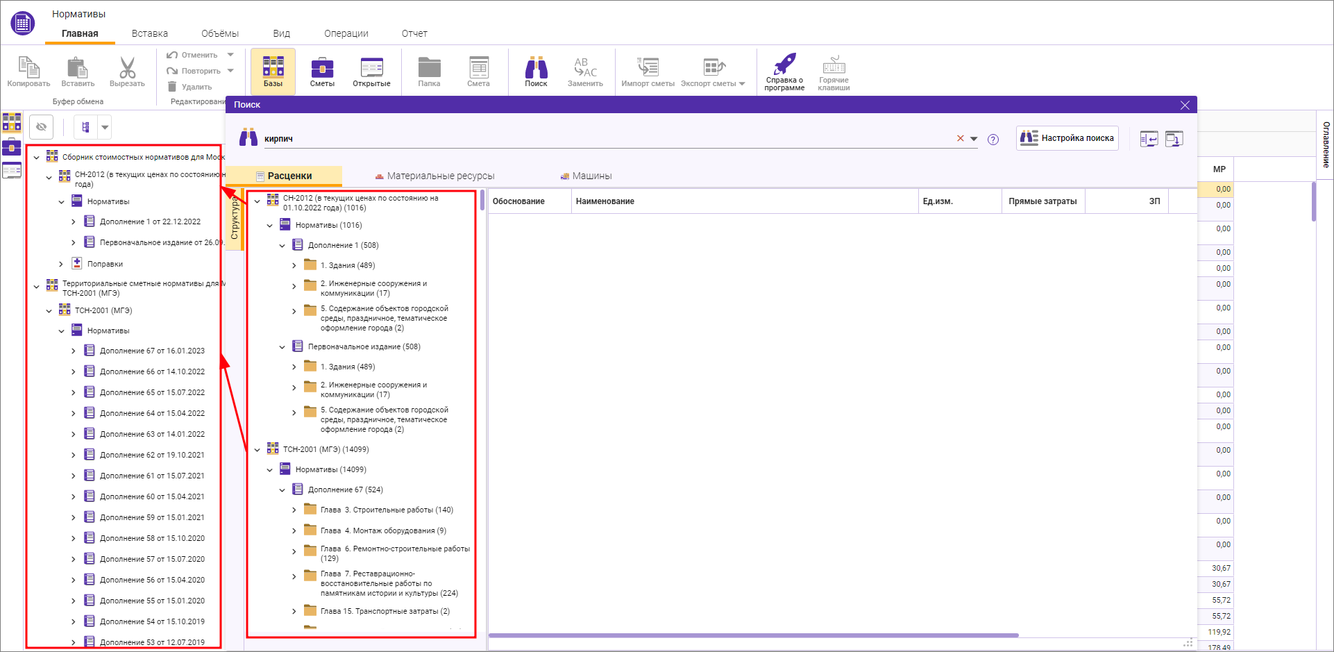Switch to the Материальные ресурсы tab
The width and height of the screenshot is (1334, 652).
point(434,176)
